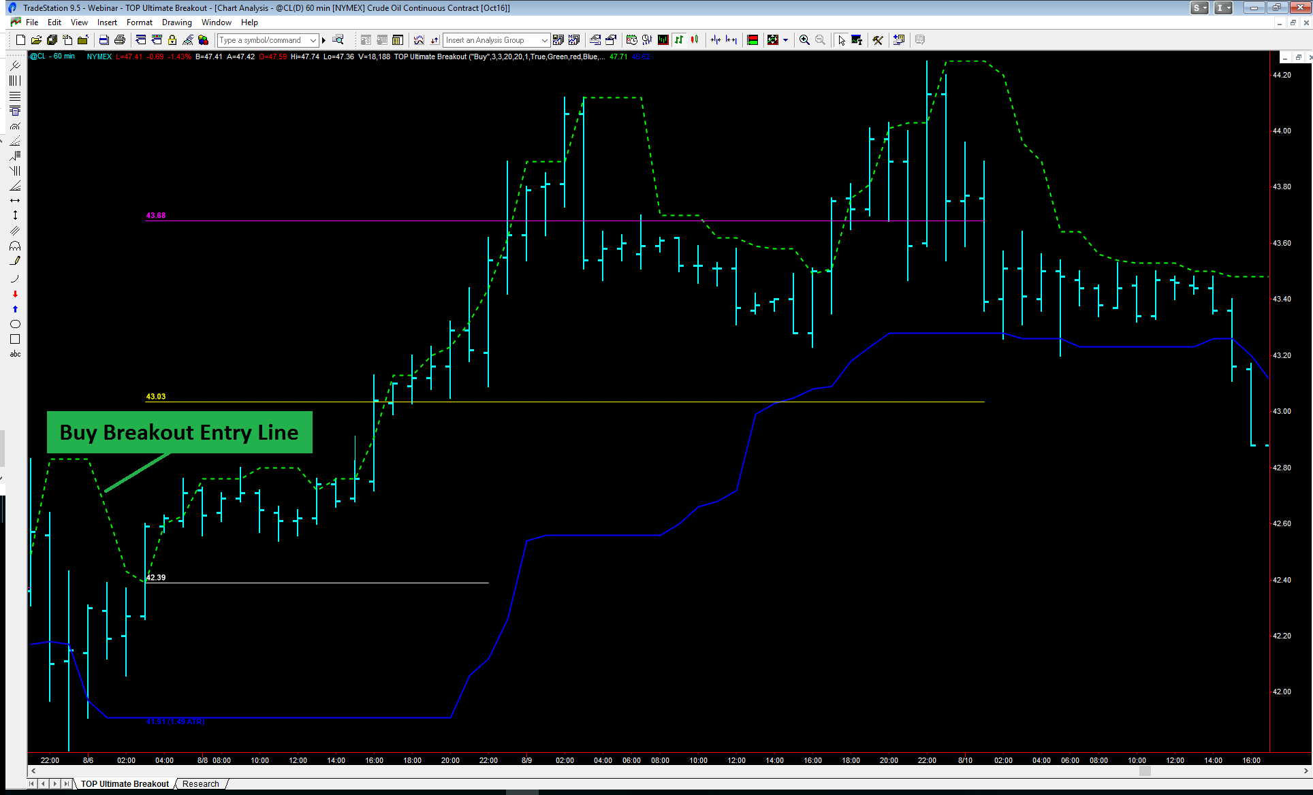This screenshot has height=795, width=1313.
Task: Click the Buy Breakout Entry Line label
Action: pos(179,432)
